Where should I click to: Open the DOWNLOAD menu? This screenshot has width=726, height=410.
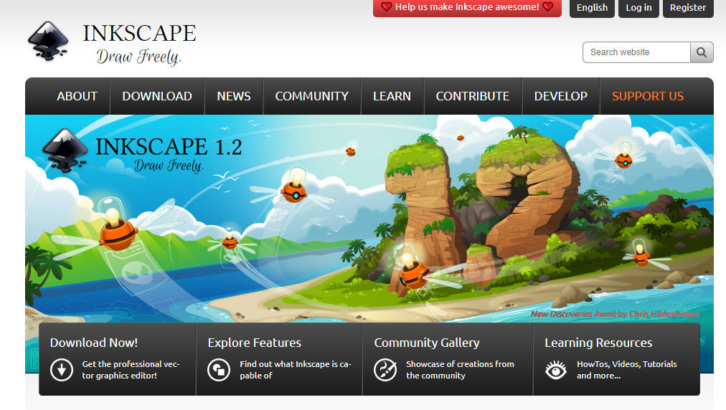click(x=157, y=96)
